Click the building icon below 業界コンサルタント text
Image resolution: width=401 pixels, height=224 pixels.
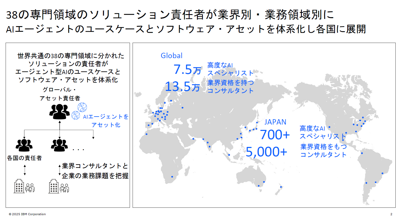[x=53, y=186]
